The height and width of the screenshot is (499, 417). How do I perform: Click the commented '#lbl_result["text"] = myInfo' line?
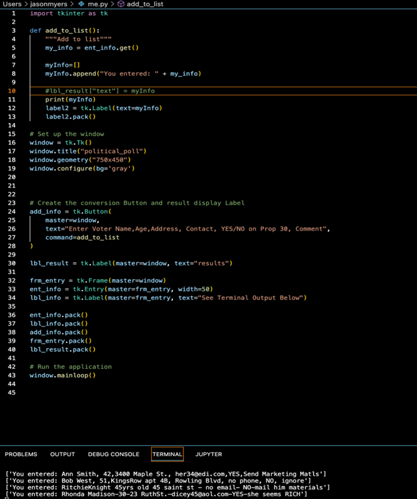100,91
